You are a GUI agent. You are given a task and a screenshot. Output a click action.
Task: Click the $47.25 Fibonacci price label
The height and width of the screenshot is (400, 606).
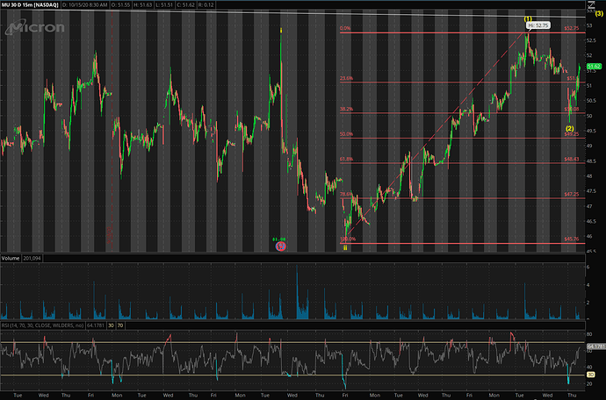[570, 195]
